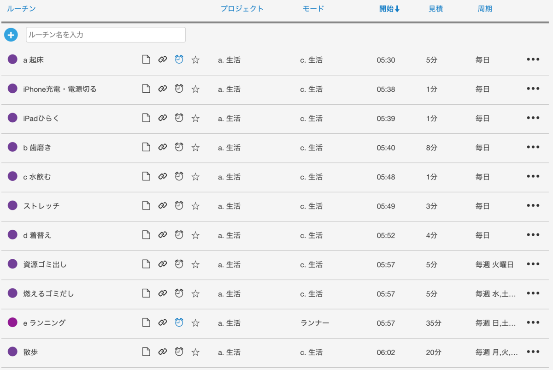This screenshot has width=553, height=370.
Task: Click the 周期 column header link
Action: click(485, 8)
